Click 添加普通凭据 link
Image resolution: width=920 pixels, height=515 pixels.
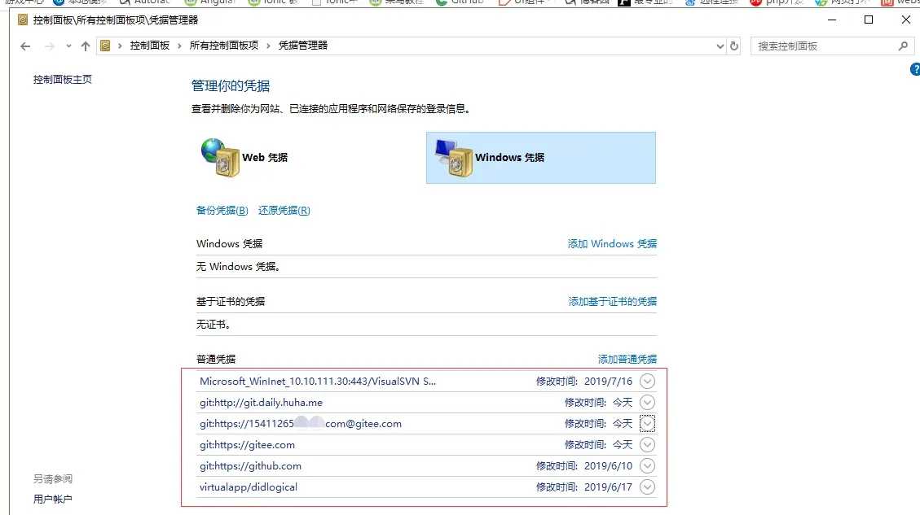[627, 359]
